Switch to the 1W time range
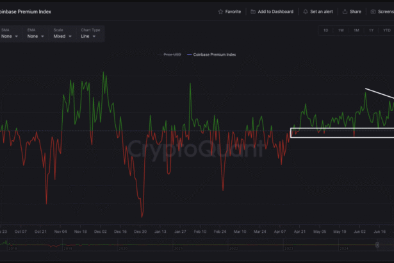The height and width of the screenshot is (263, 394). pyautogui.click(x=341, y=30)
